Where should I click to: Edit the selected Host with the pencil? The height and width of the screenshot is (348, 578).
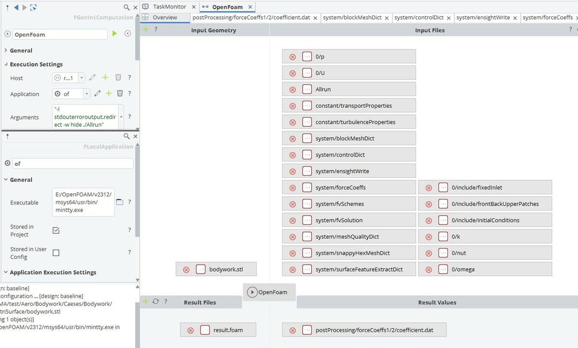[x=92, y=78]
